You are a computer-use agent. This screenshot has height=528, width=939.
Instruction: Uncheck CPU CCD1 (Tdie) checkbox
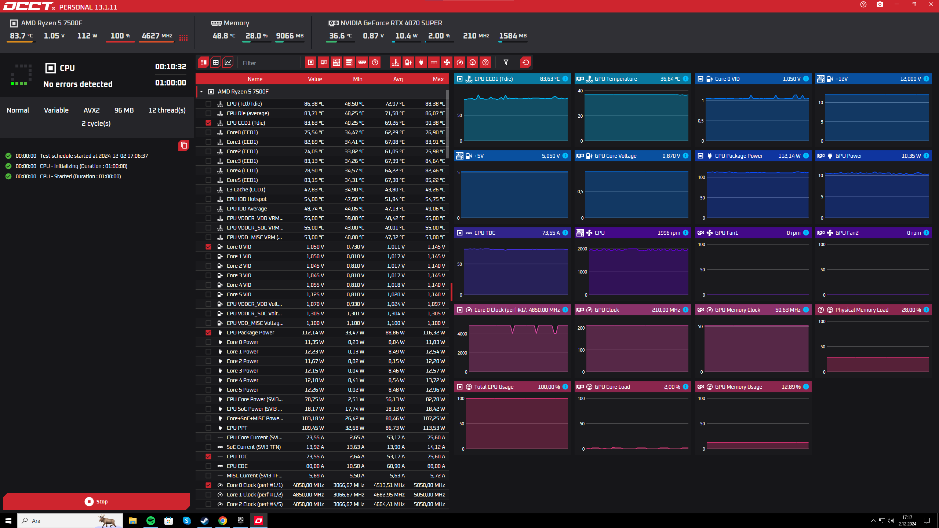(208, 123)
